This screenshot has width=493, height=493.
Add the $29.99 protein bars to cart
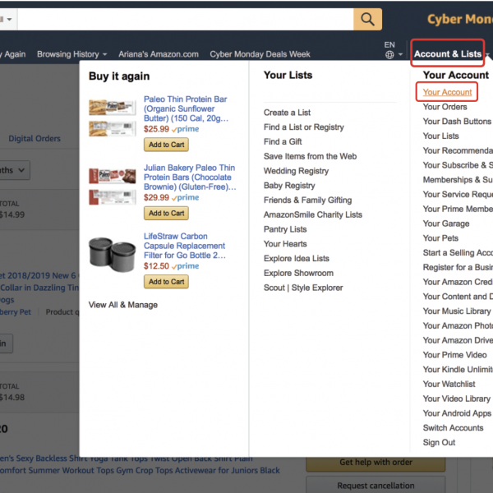(166, 213)
